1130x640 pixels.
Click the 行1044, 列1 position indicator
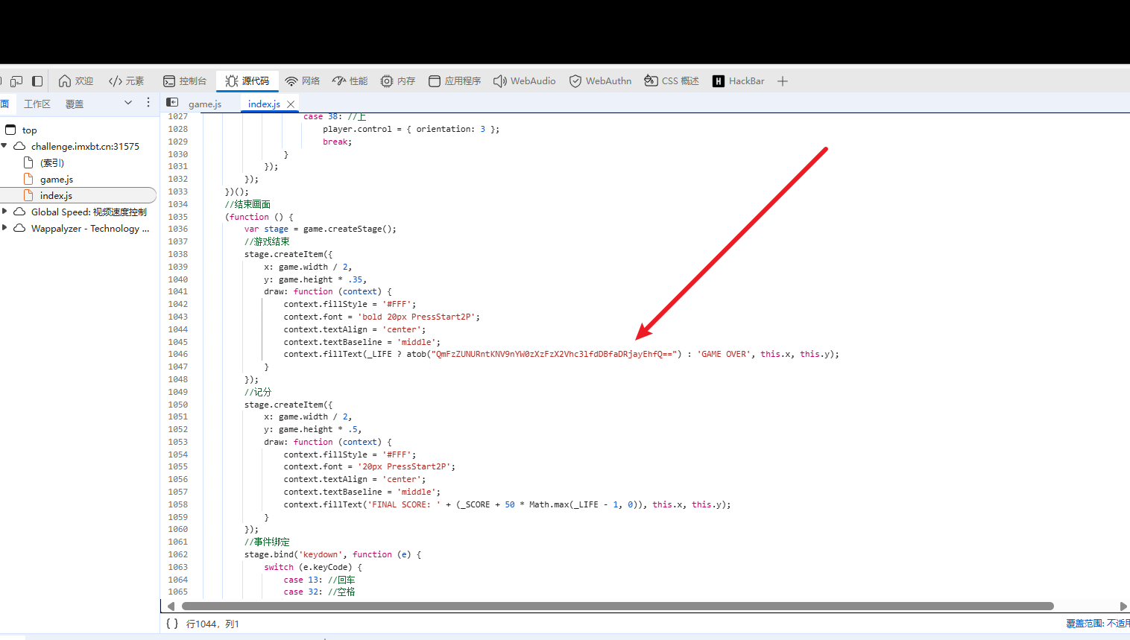(212, 624)
